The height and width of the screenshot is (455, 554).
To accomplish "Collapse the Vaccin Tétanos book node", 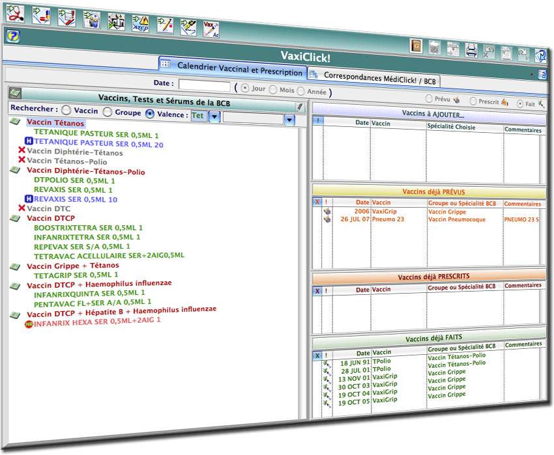I will click(15, 122).
